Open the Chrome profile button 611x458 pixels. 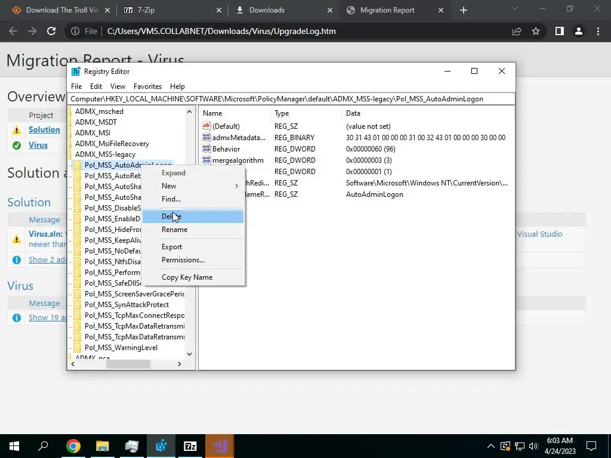point(579,31)
